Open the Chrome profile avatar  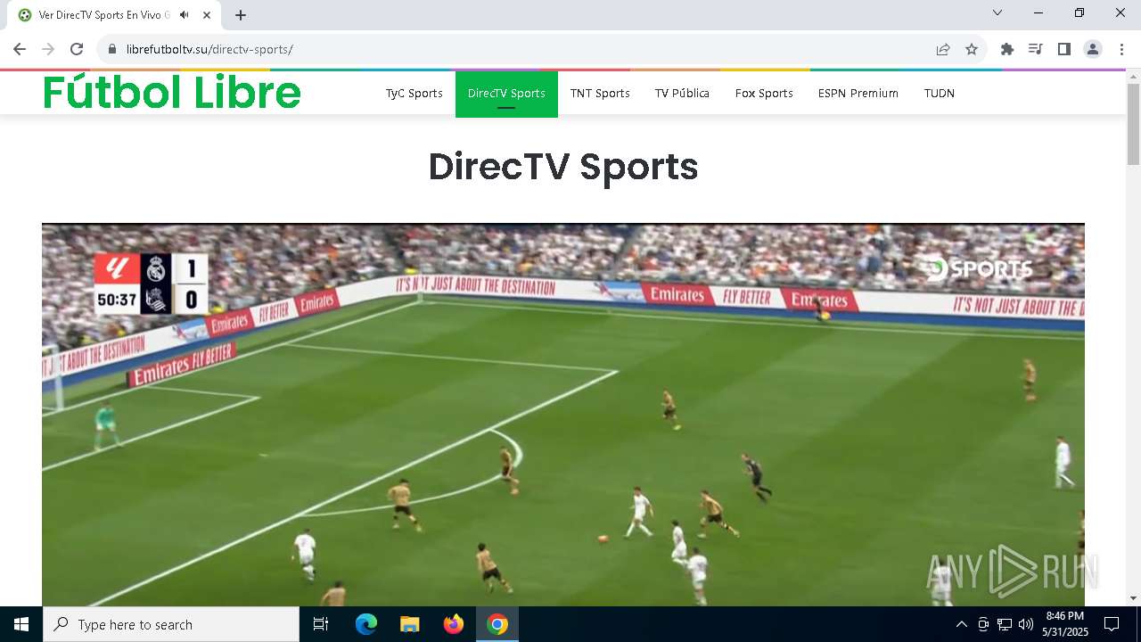pyautogui.click(x=1093, y=49)
